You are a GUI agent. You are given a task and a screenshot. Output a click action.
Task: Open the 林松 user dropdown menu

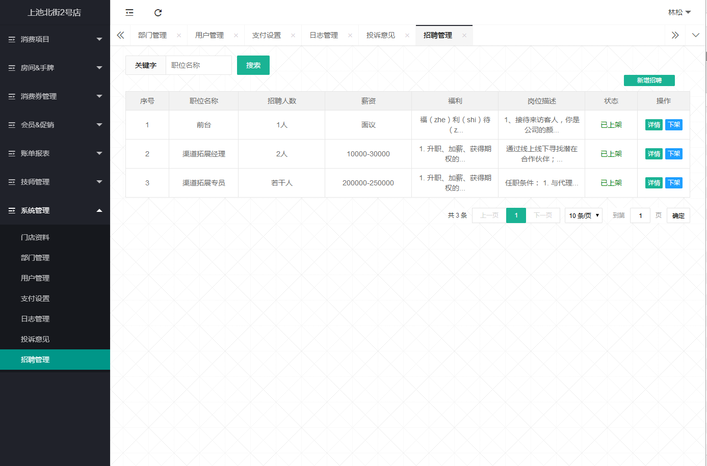click(679, 12)
